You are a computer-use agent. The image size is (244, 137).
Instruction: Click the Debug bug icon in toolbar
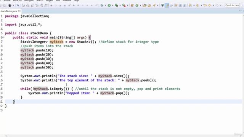pyautogui.click(x=102, y=5)
